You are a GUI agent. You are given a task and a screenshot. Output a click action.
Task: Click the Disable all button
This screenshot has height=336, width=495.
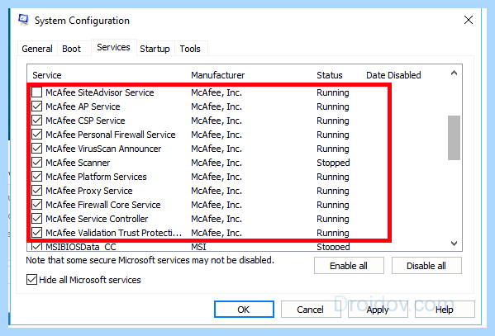pos(426,266)
